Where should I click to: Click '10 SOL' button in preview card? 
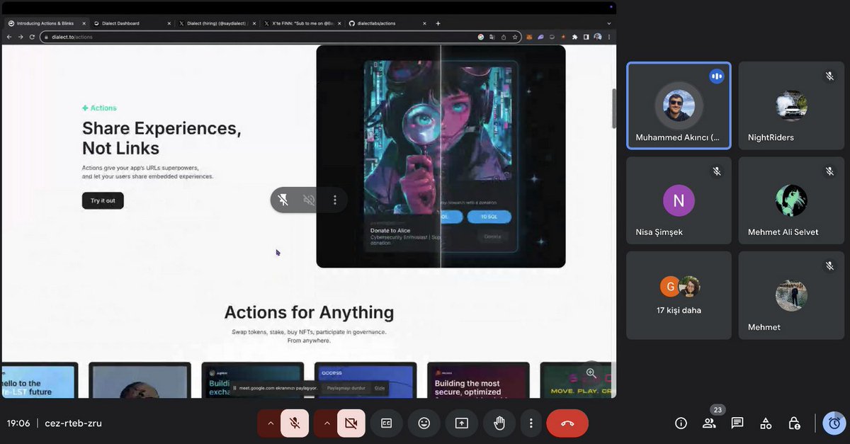(489, 217)
